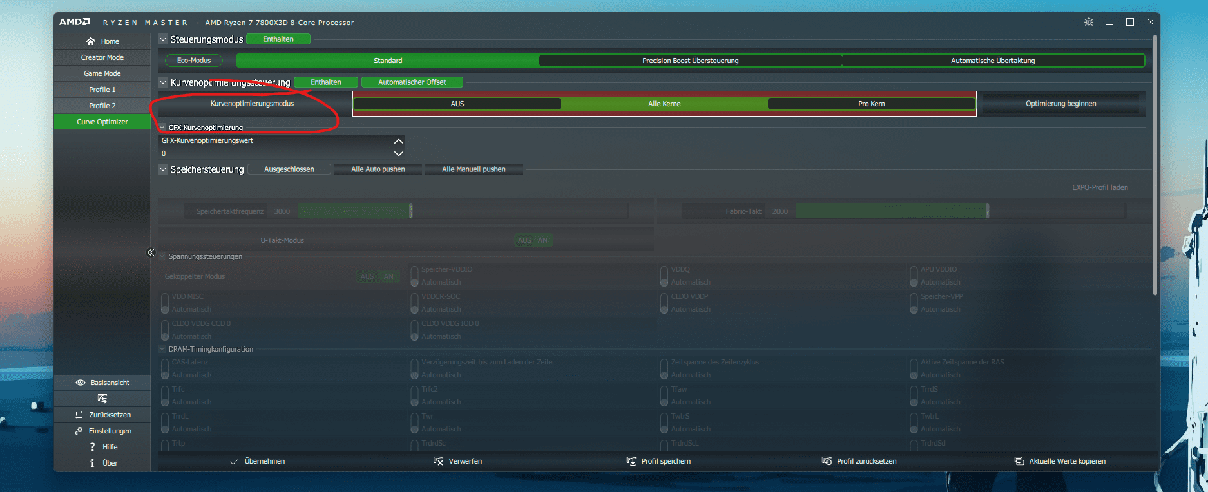Click the Übernehmen checkmark icon

click(x=235, y=461)
